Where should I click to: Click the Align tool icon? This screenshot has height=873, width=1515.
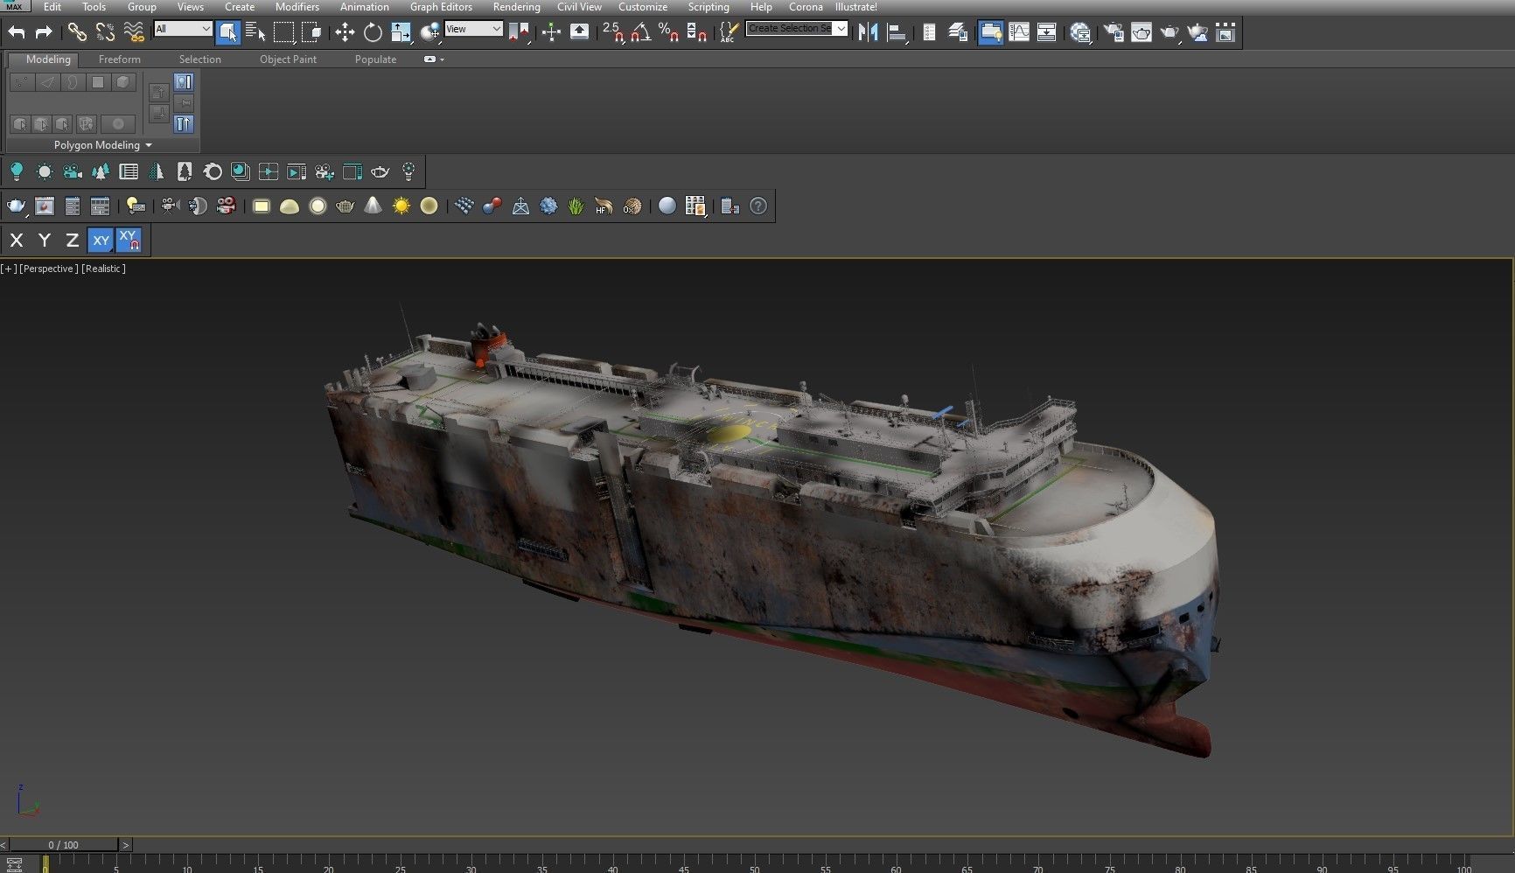tap(897, 32)
